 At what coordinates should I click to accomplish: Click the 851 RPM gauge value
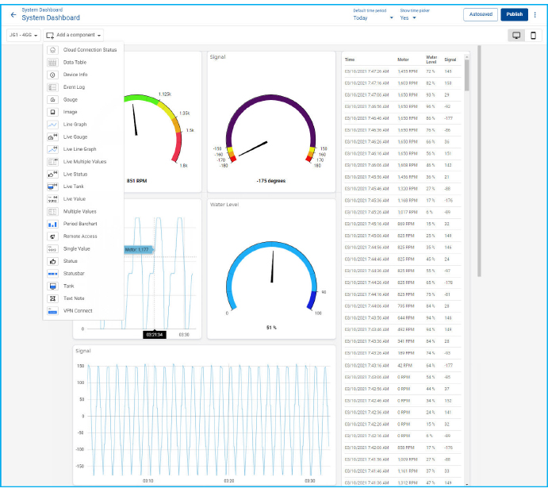[x=136, y=181]
